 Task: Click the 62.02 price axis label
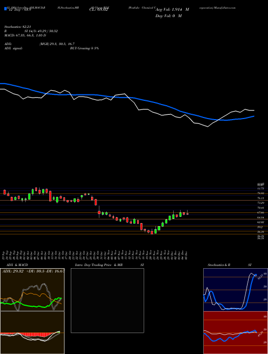click(x=261, y=223)
